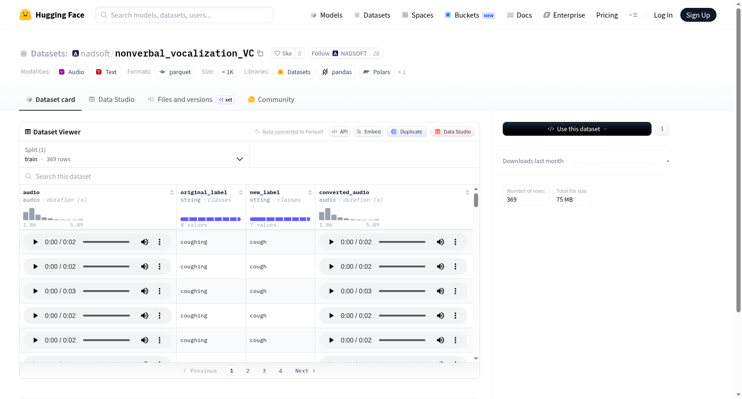
Task: Go to Next page of rows
Action: [305, 371]
